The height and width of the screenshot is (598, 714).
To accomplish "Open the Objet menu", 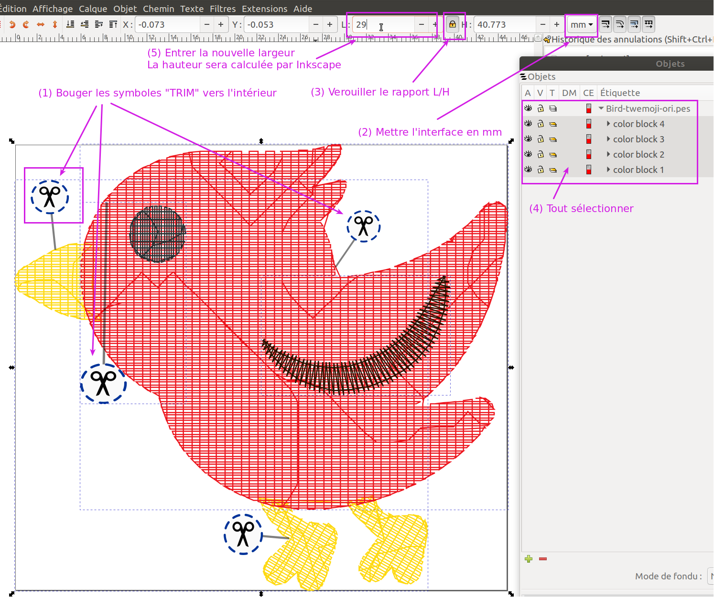I will coord(125,9).
